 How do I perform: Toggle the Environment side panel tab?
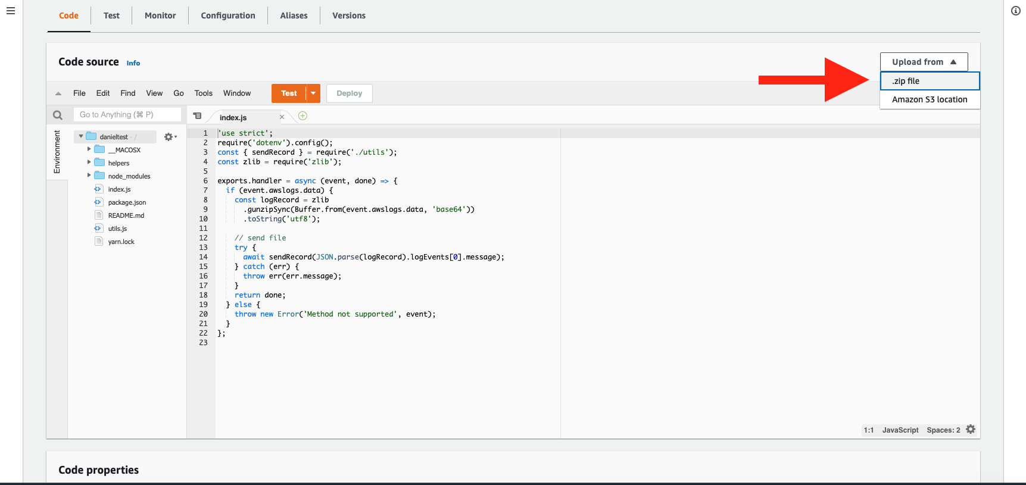click(x=57, y=152)
